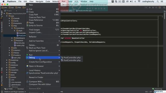Open the Project tool window tab

2,14
